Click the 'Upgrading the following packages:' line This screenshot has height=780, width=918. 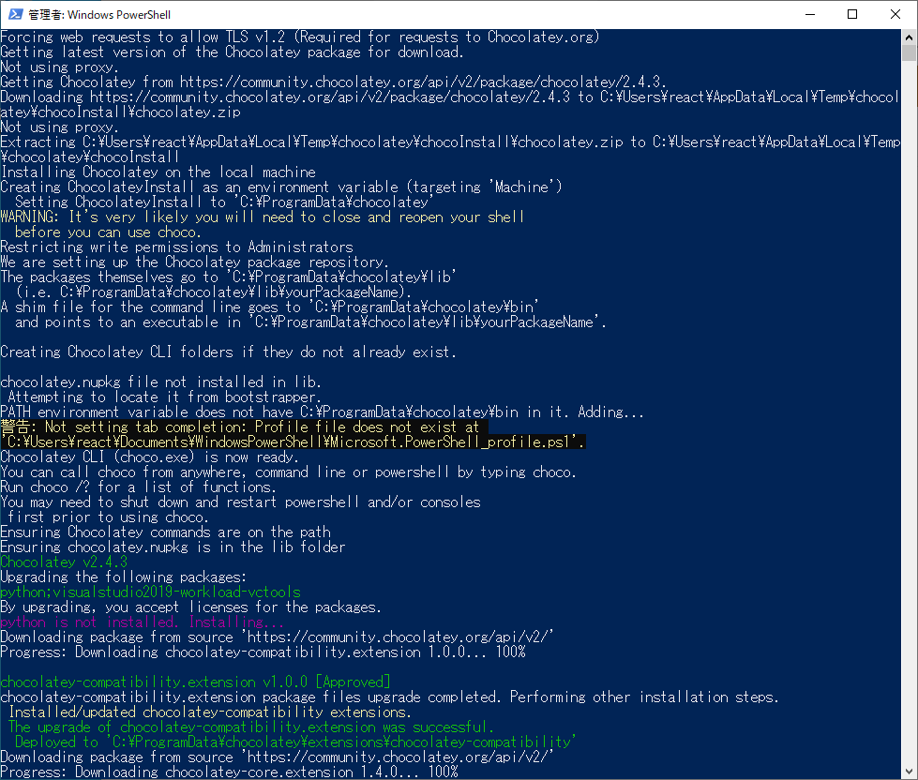124,577
